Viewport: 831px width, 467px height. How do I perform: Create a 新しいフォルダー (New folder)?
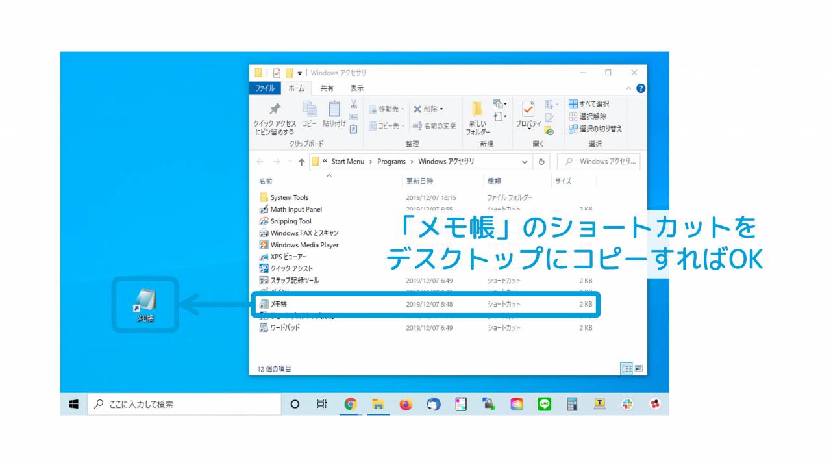click(x=478, y=118)
